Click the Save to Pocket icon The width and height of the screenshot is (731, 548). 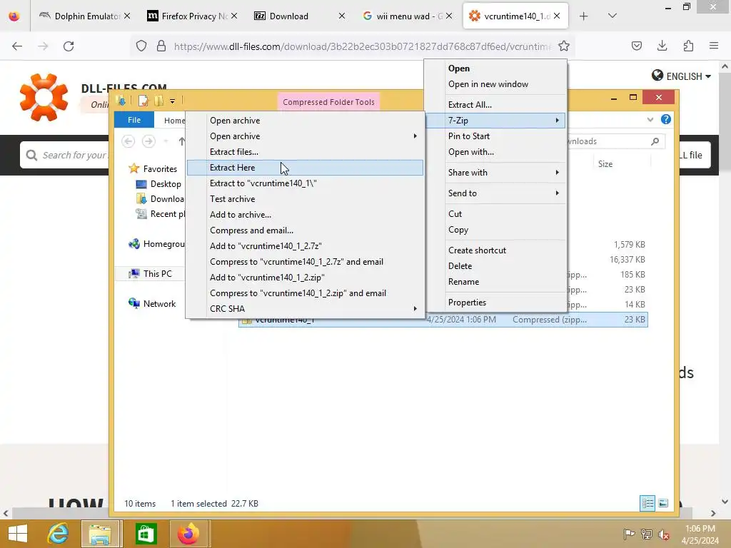click(x=636, y=46)
